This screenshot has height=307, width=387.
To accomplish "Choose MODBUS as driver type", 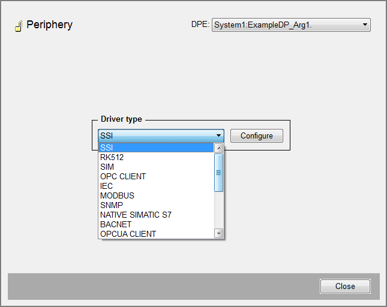I will point(156,195).
